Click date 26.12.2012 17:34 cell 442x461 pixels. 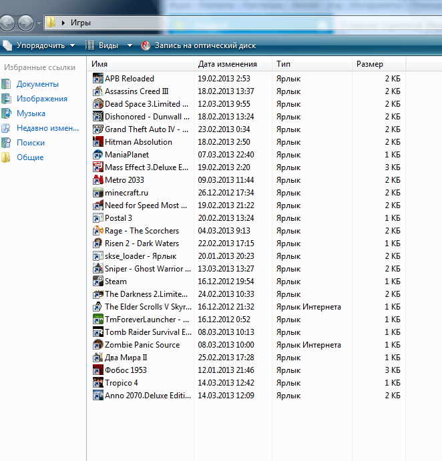(x=226, y=193)
